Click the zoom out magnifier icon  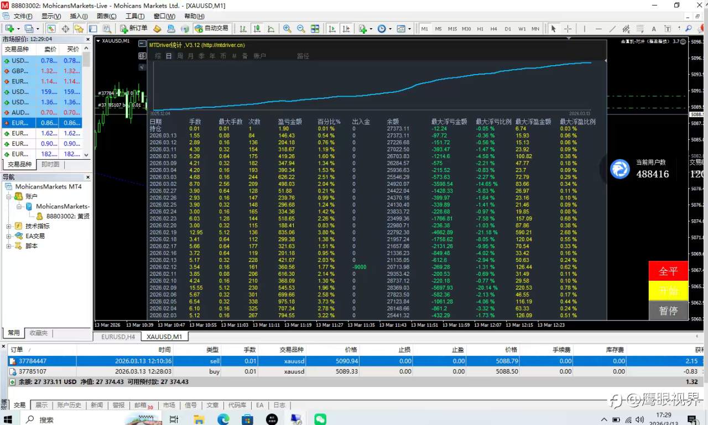point(301,29)
